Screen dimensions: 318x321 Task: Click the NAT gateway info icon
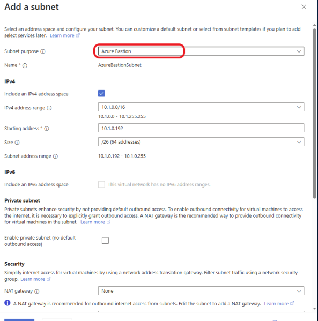[37, 292]
